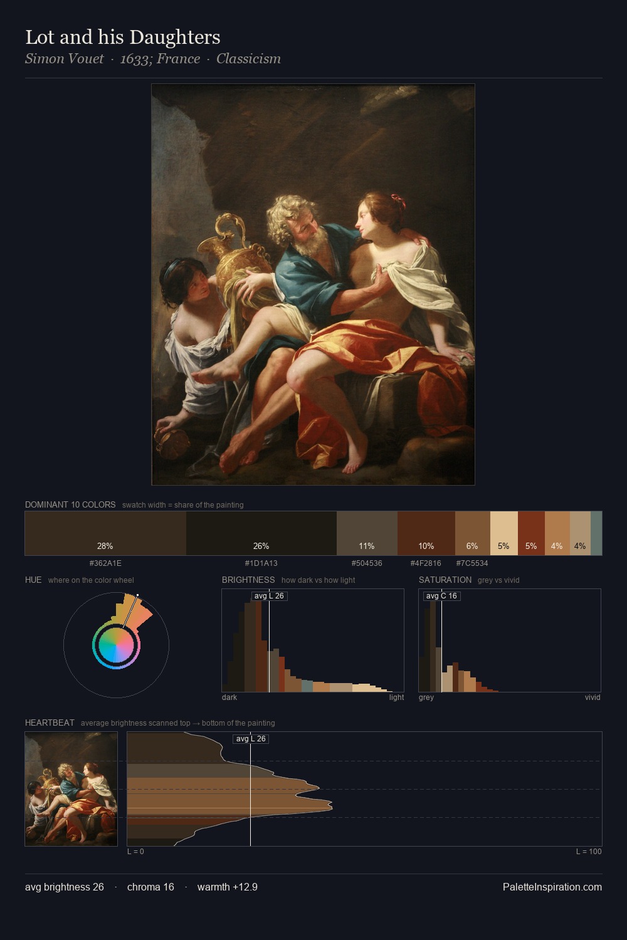Click the small painting thumbnail in Heartbeat
This screenshot has width=627, height=940.
71,789
